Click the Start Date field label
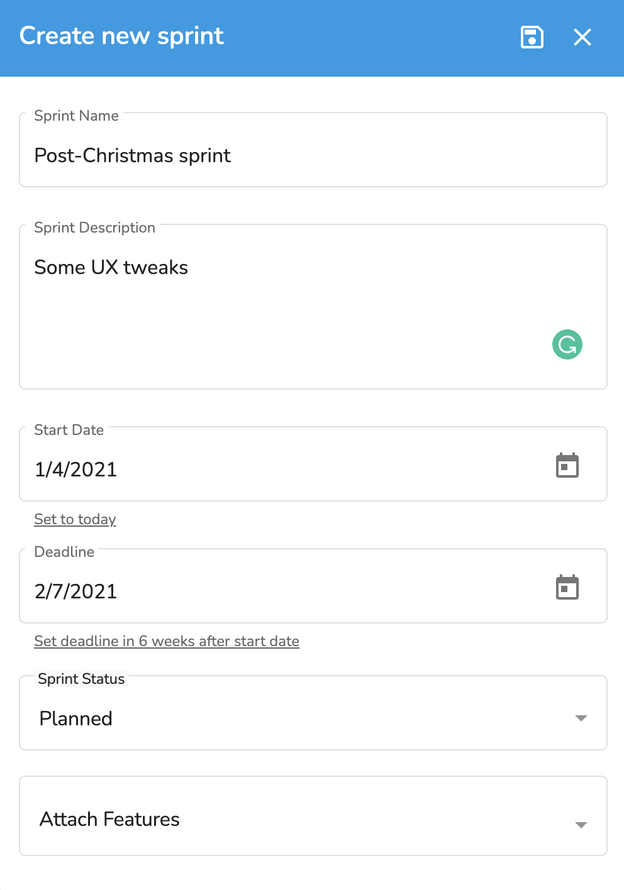The image size is (624, 890). [x=69, y=430]
